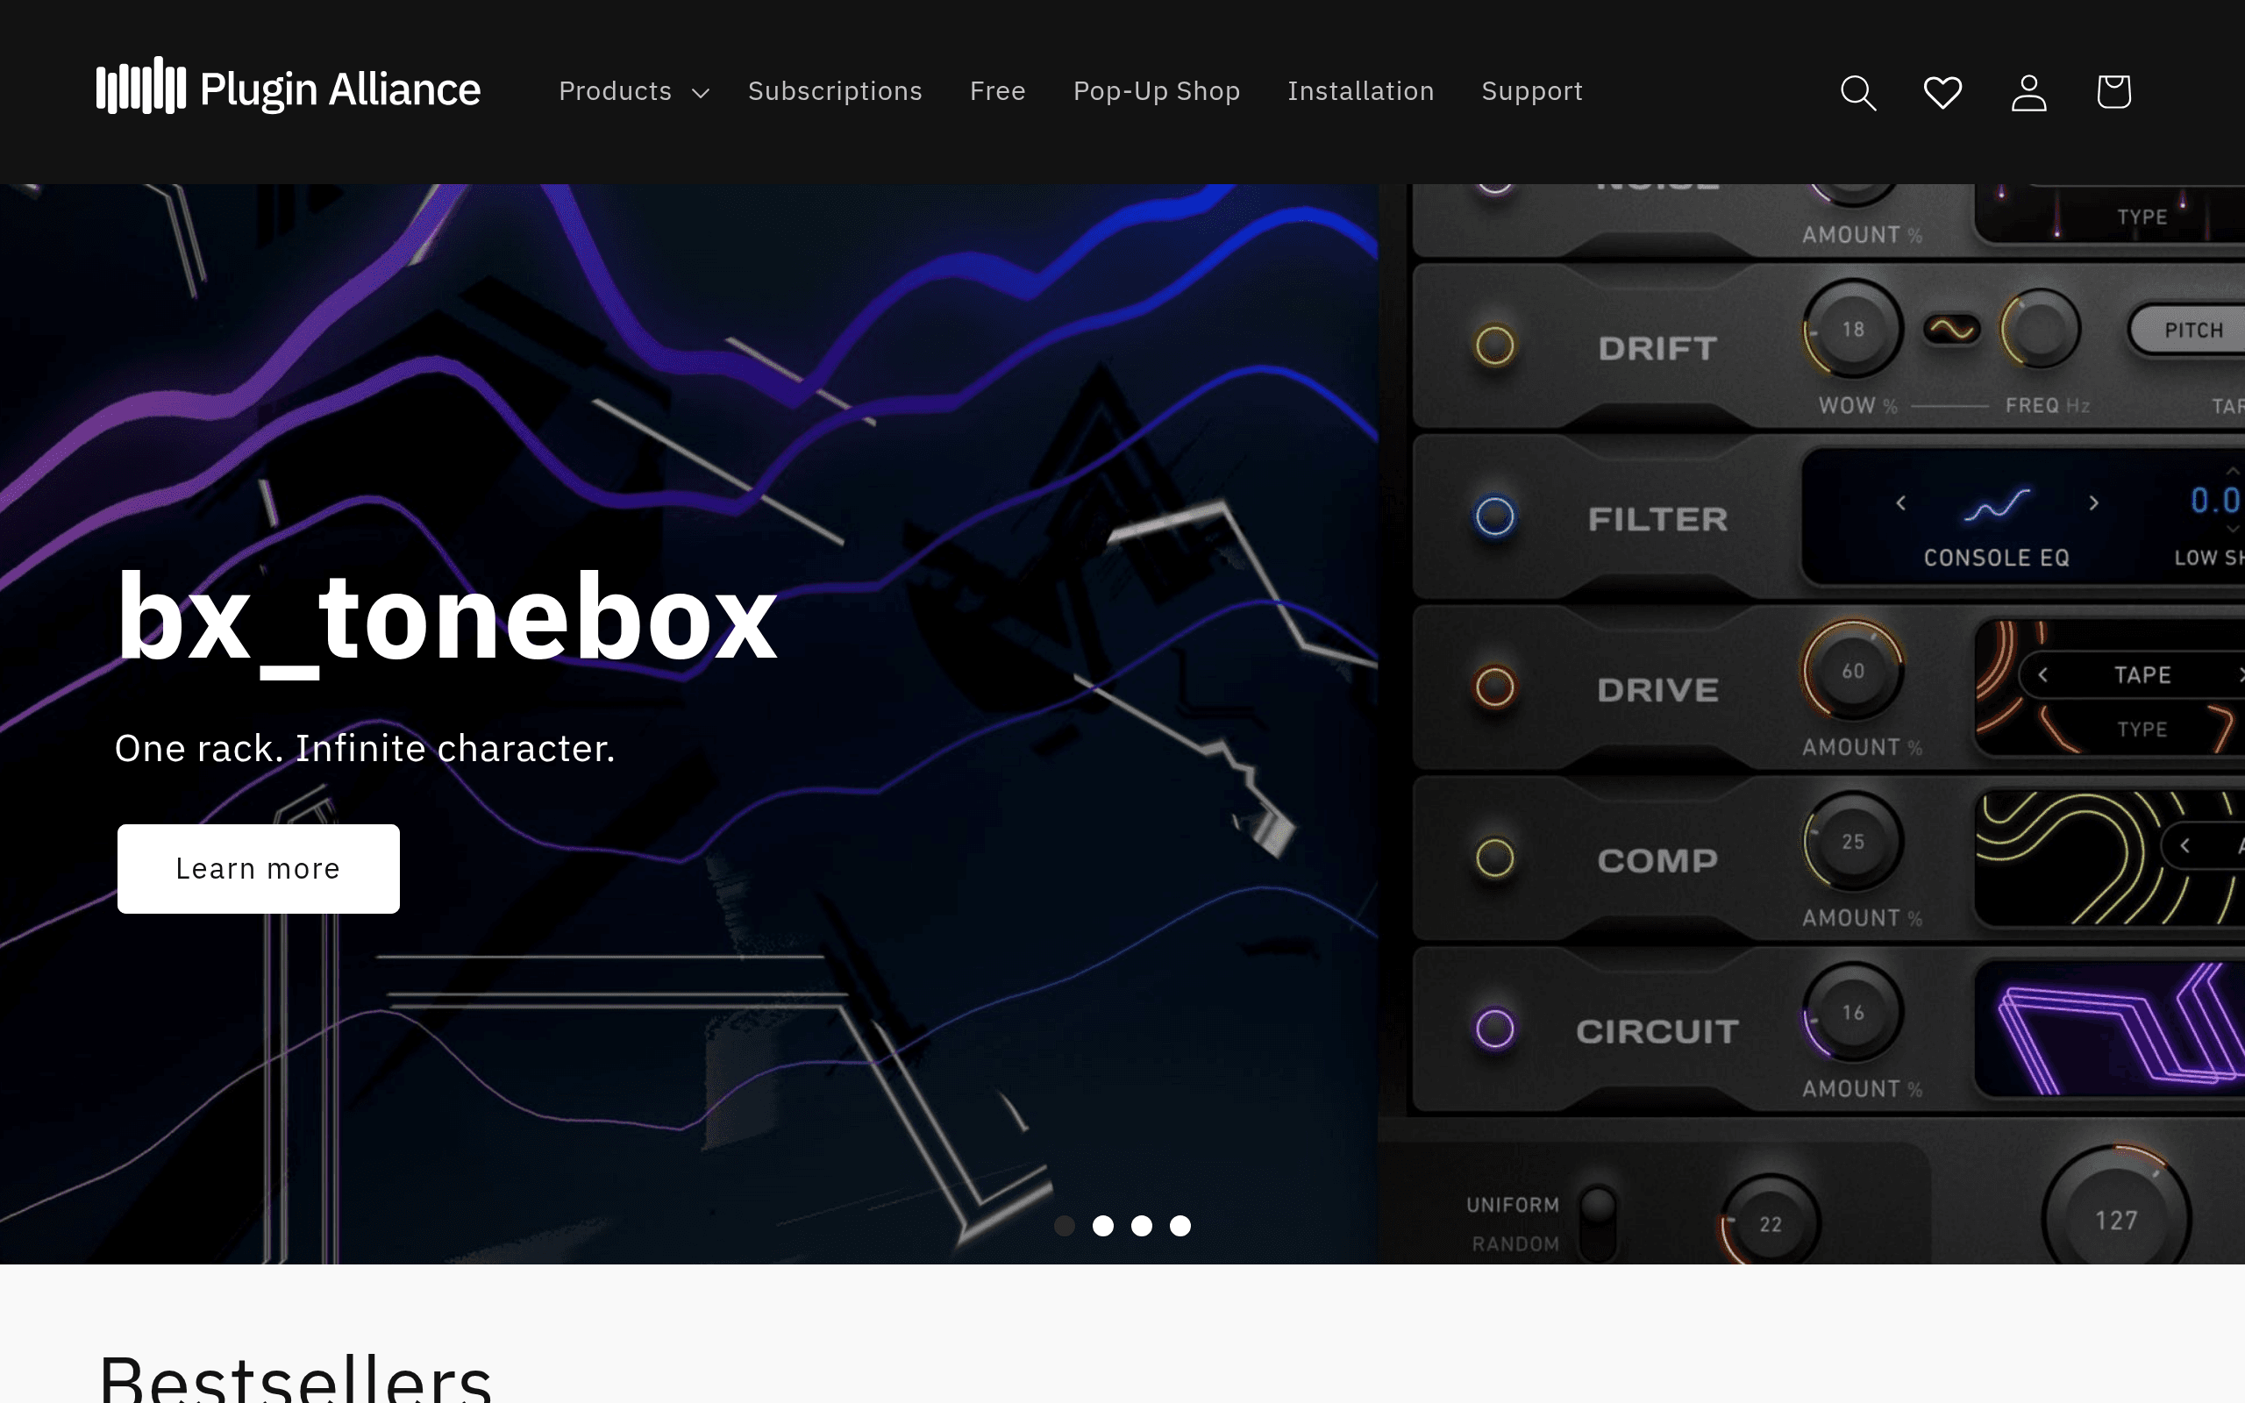Screen dimensions: 2245x1403
Task: Go home via Plugin Alliance logo
Action: (x=289, y=87)
